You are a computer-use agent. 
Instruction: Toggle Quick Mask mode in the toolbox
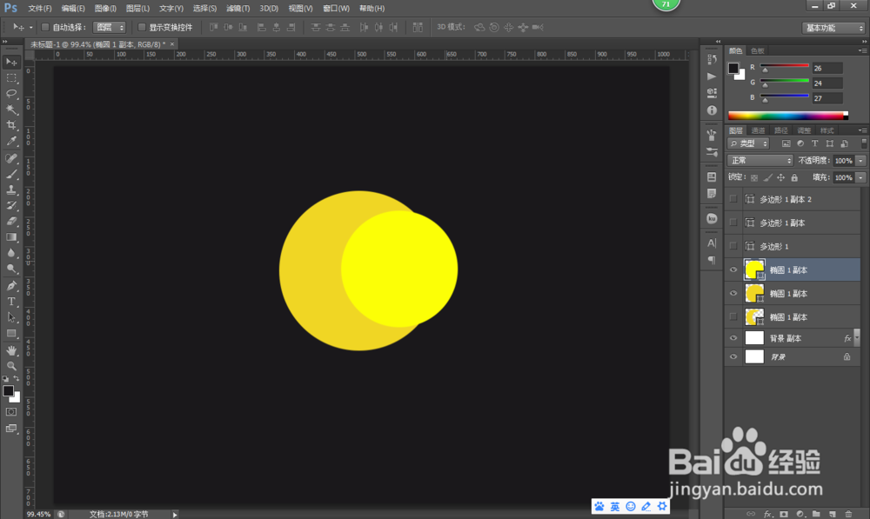pyautogui.click(x=11, y=412)
